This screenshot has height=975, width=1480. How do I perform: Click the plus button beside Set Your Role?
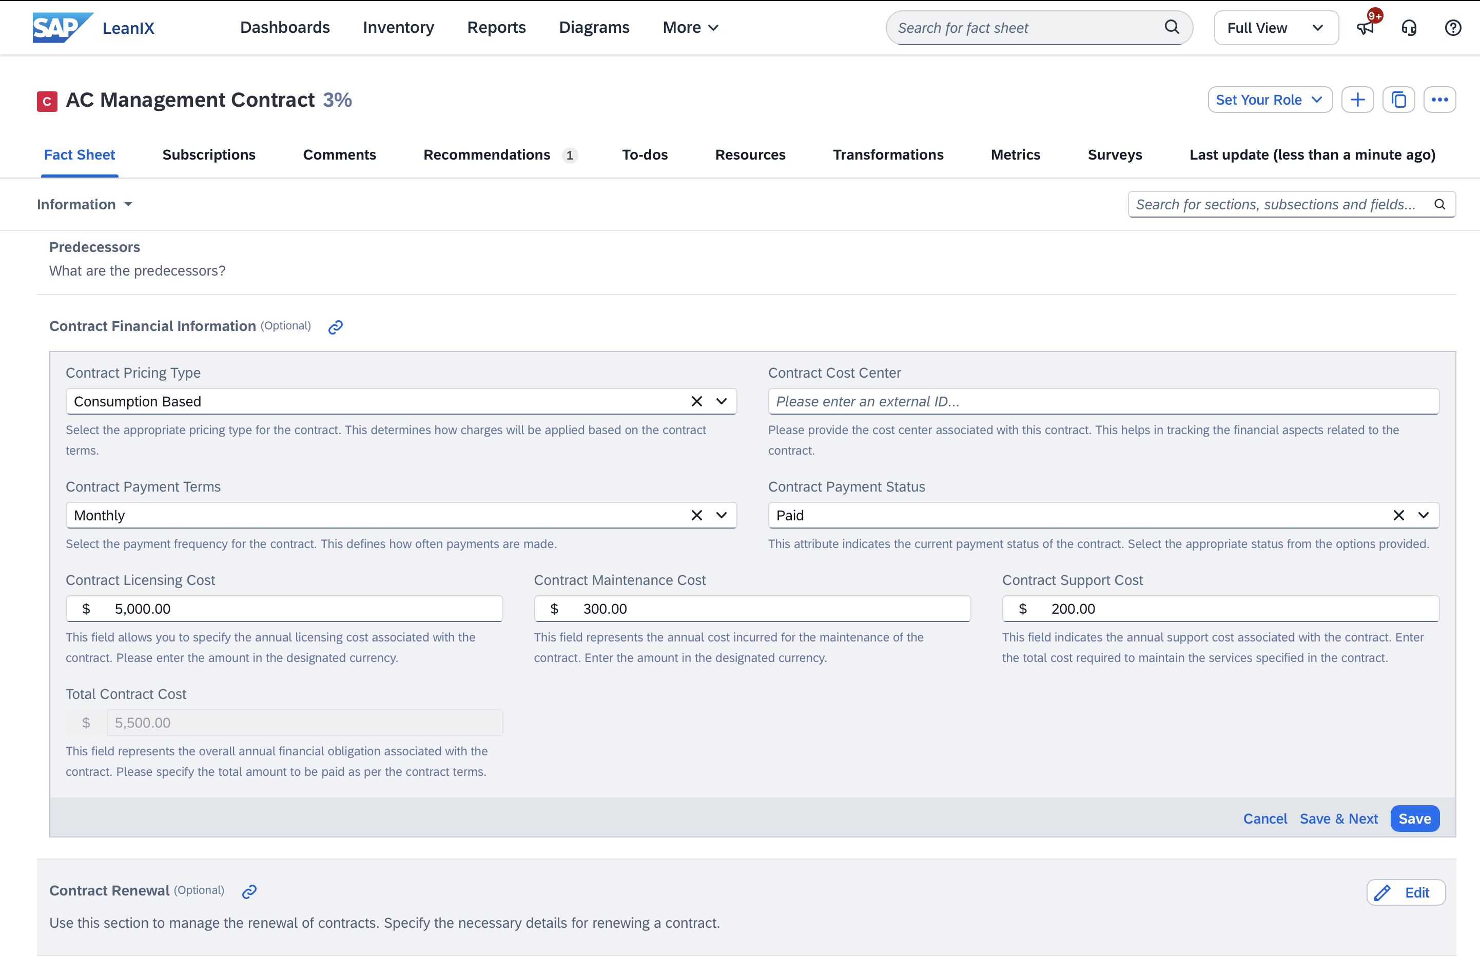pyautogui.click(x=1357, y=100)
